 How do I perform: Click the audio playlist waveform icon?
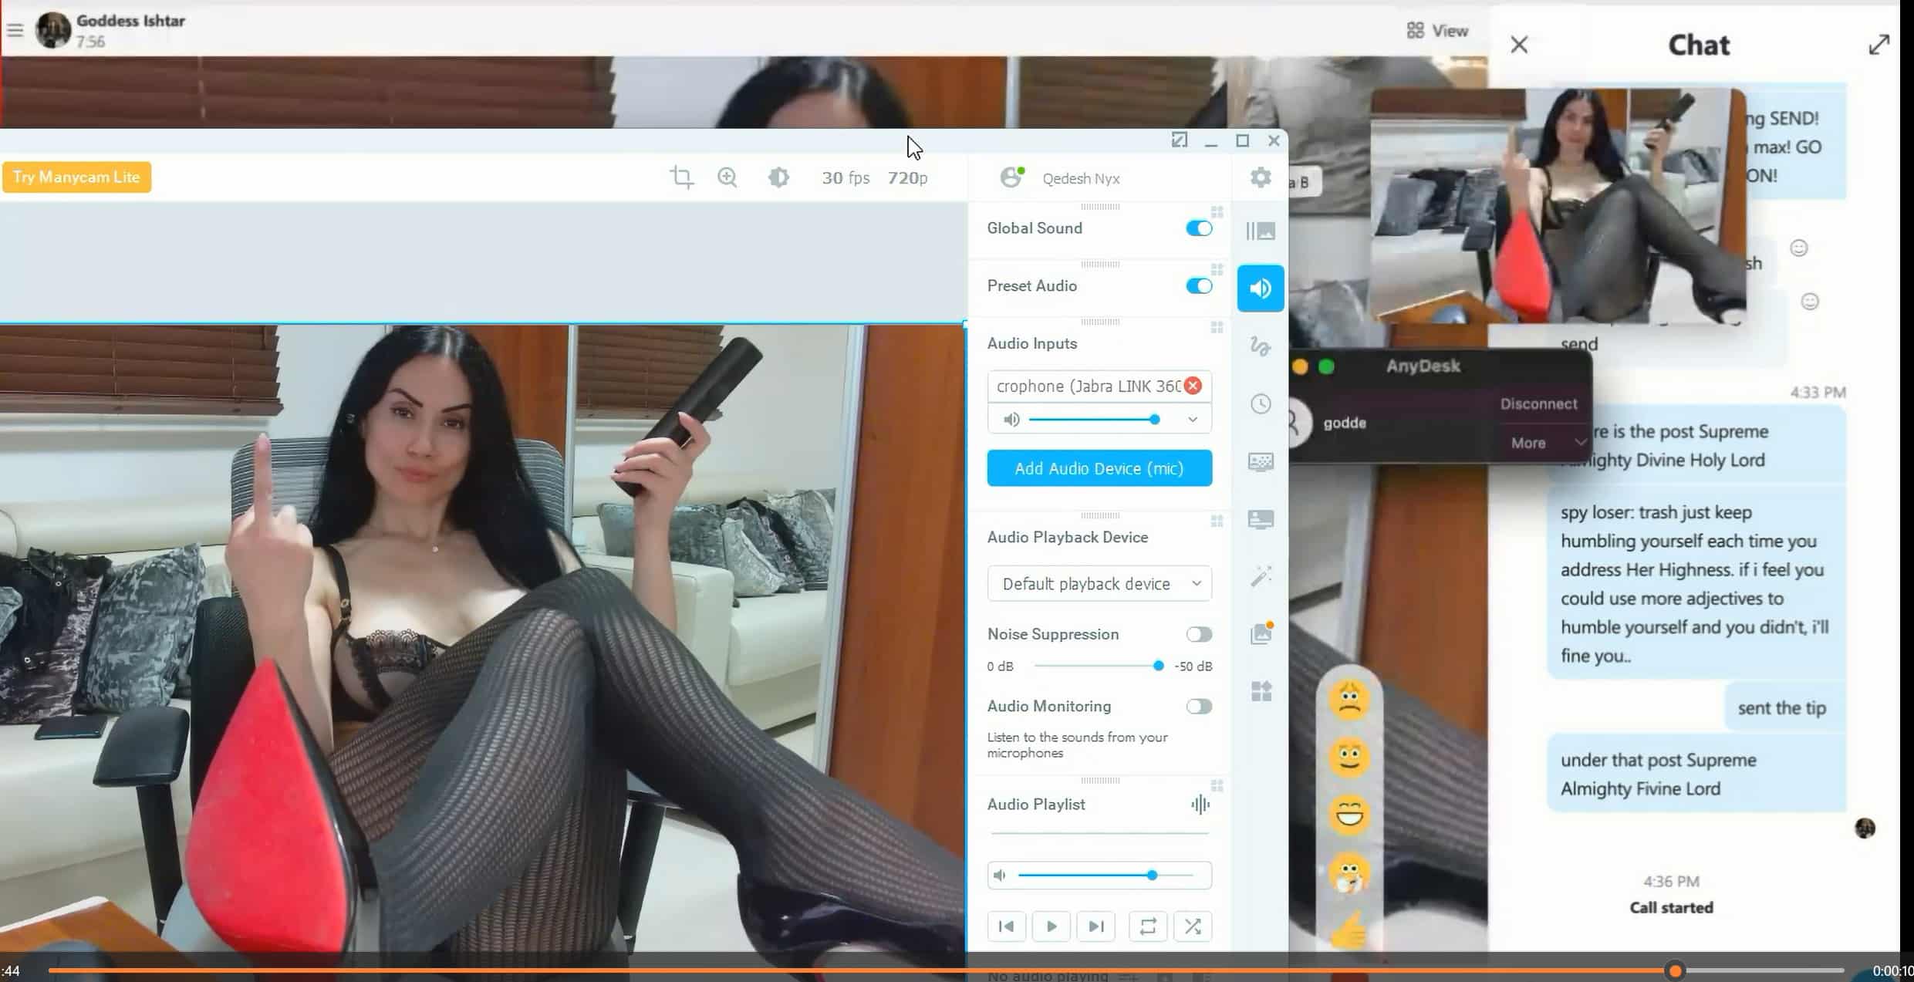coord(1200,805)
